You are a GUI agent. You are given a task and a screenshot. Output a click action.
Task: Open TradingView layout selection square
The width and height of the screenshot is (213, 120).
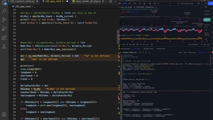pos(178,3)
